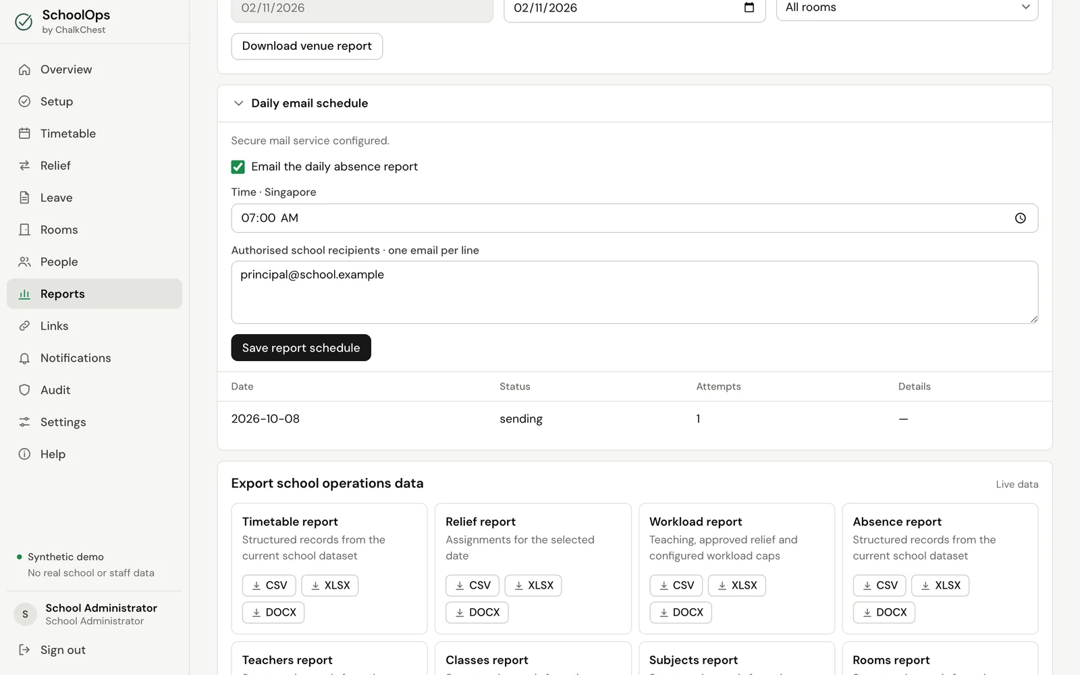The height and width of the screenshot is (675, 1080).
Task: Click the School Administrator avatar
Action: [x=25, y=614]
